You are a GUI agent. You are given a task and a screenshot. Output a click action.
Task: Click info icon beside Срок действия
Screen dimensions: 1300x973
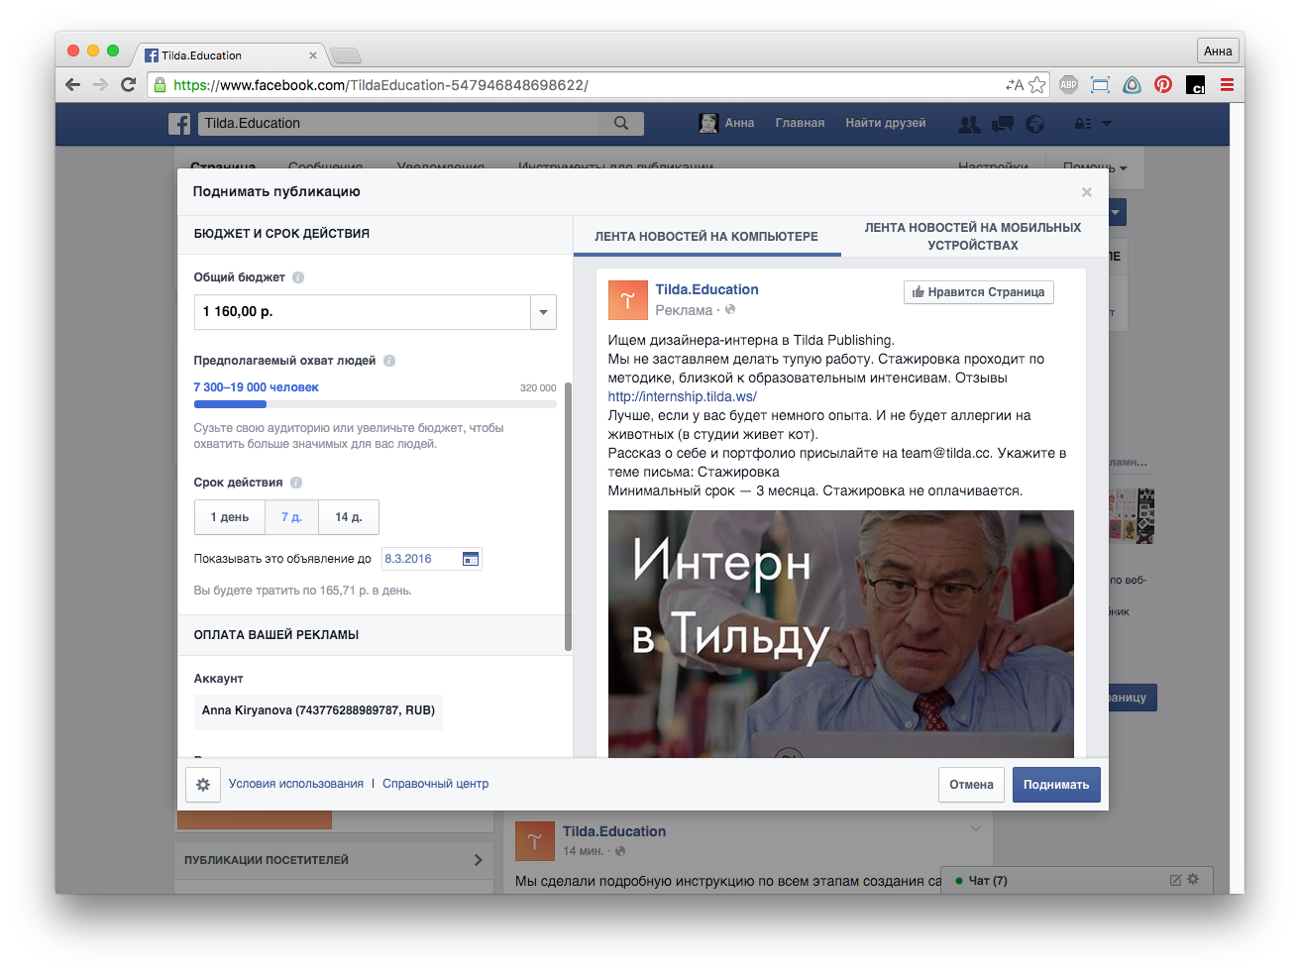(x=296, y=483)
